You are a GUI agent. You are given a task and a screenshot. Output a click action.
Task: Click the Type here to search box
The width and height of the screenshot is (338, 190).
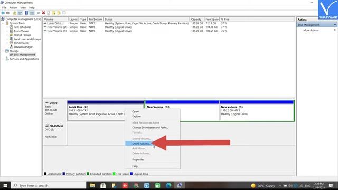point(49,185)
